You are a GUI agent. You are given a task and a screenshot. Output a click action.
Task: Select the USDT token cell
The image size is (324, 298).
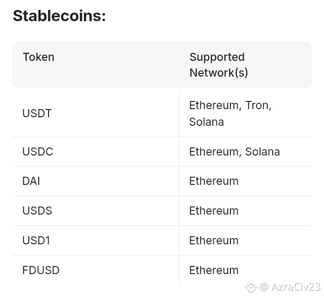click(x=37, y=113)
